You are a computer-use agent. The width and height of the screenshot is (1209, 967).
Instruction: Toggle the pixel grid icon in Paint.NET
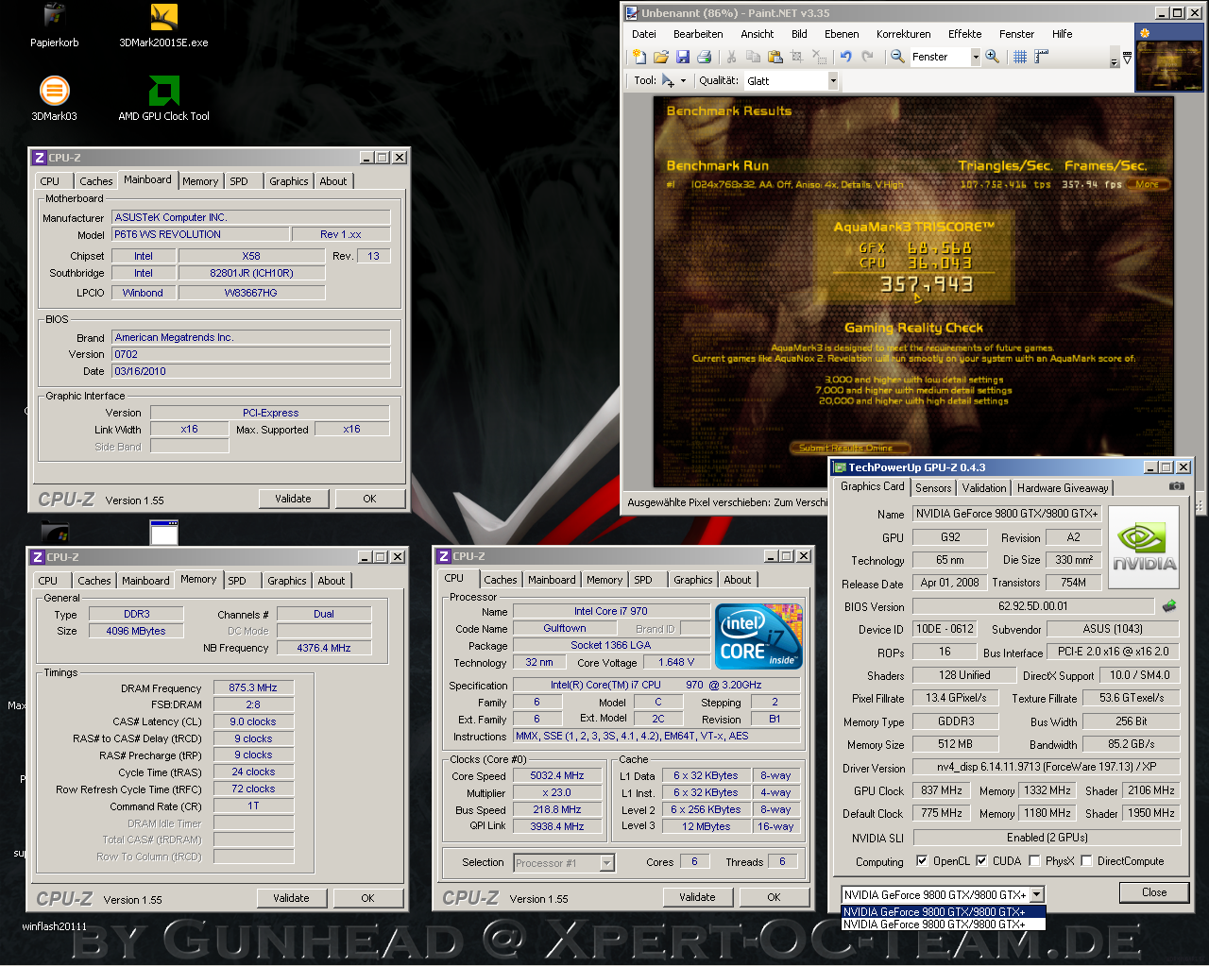[x=1020, y=57]
